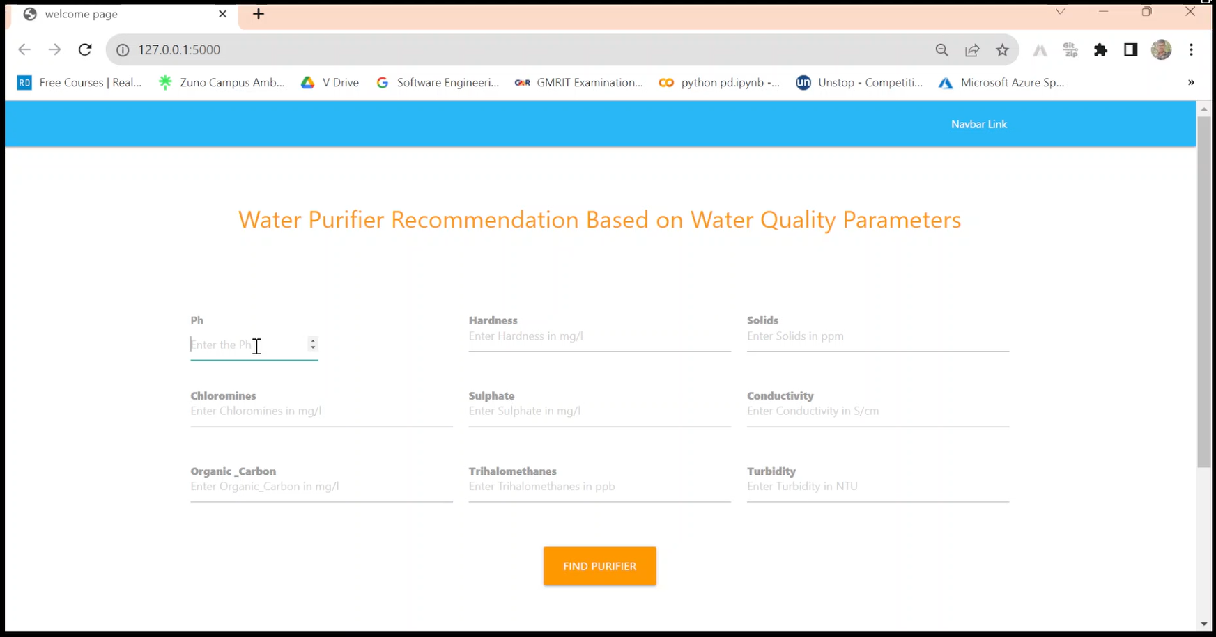Click the FIND PURIFIER button

coord(599,566)
